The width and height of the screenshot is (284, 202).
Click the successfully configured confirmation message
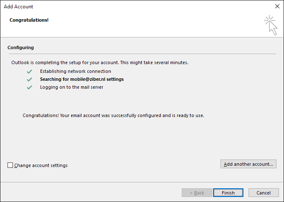coord(113,115)
